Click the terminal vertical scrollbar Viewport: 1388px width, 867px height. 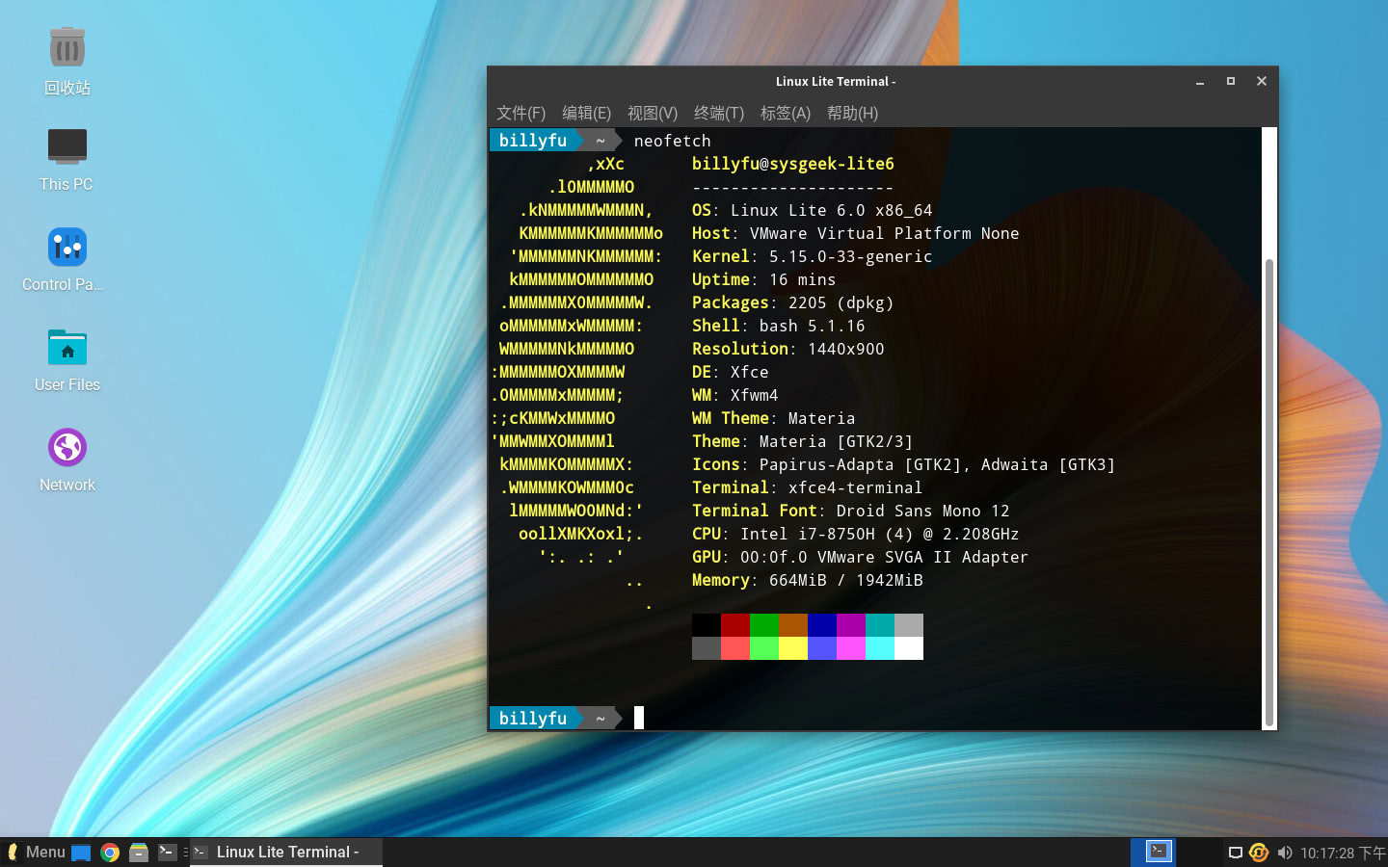(1269, 491)
